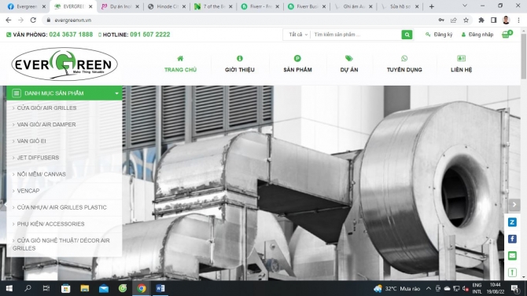Open the shopping cart icon

pyautogui.click(x=507, y=34)
